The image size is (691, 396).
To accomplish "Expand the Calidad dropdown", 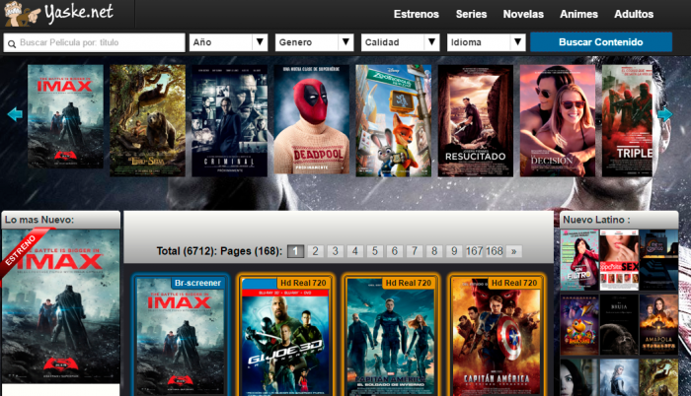I will [x=400, y=42].
